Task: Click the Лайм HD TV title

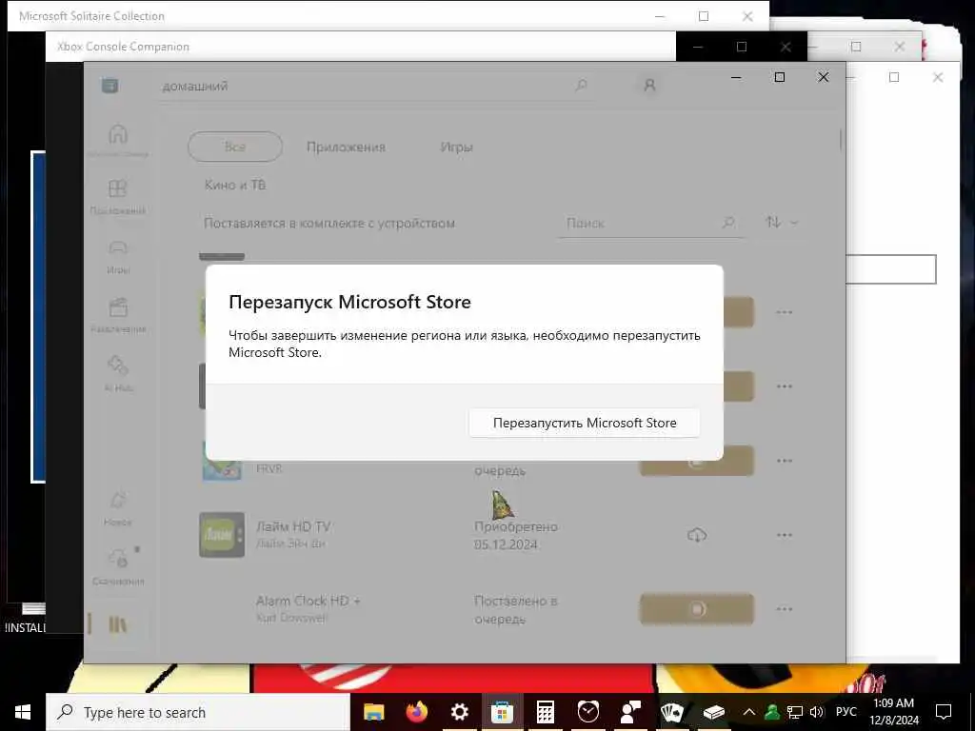Action: pyautogui.click(x=293, y=526)
